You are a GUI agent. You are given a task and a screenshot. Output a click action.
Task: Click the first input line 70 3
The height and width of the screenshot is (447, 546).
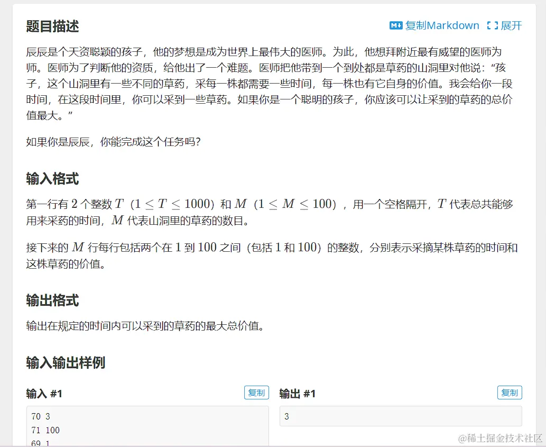click(39, 416)
